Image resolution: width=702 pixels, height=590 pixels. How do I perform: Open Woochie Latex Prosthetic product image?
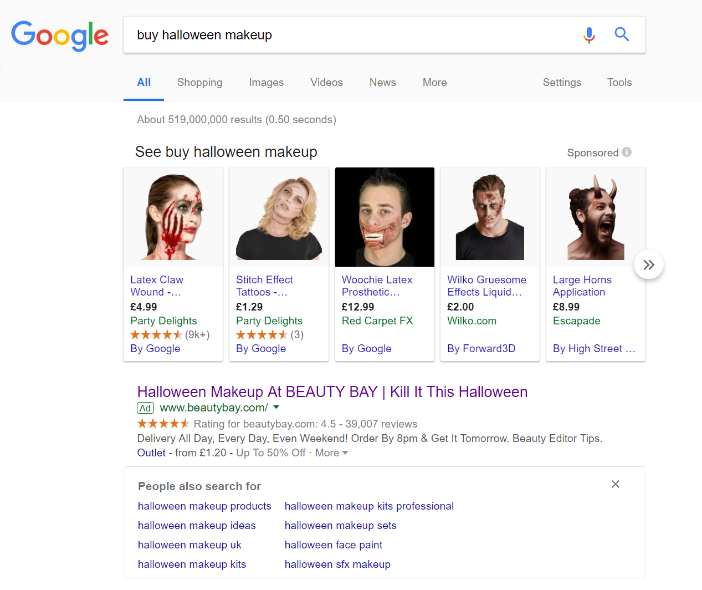385,217
